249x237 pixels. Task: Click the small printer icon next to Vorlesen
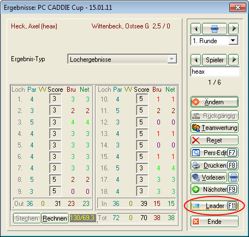point(233,177)
